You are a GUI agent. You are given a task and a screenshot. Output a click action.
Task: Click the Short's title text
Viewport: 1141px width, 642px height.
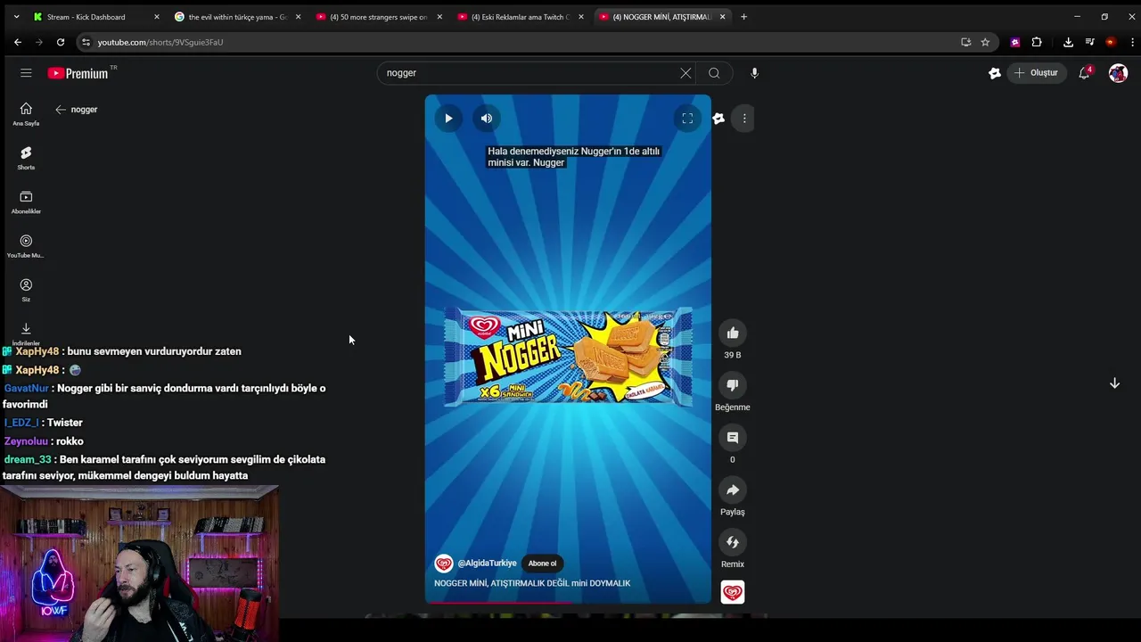(532, 583)
